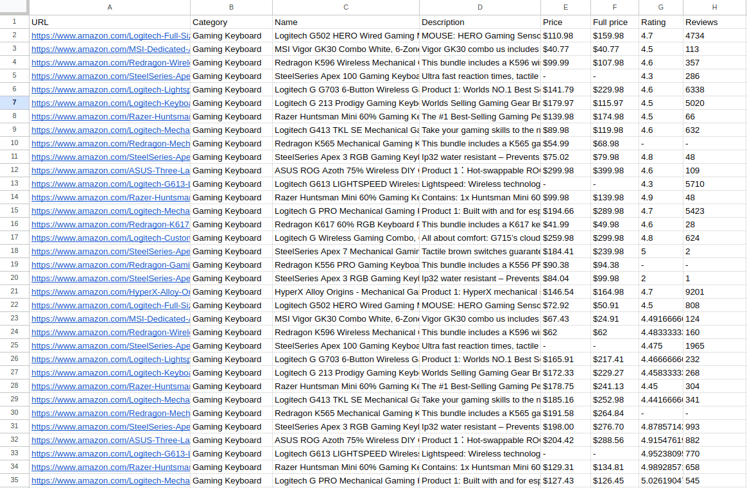Screen dimensions: 747x488
Task: Click the Category header cell
Action: pos(231,22)
